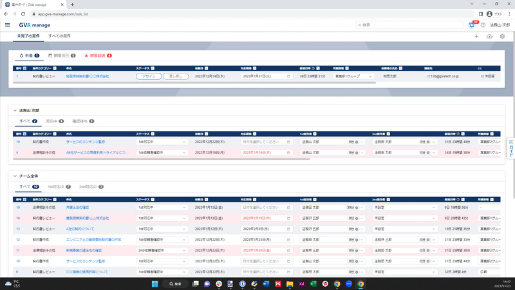The height and width of the screenshot is (290, 515).
Task: Open the hamburger menu beside GVA manage
Action: point(7,25)
